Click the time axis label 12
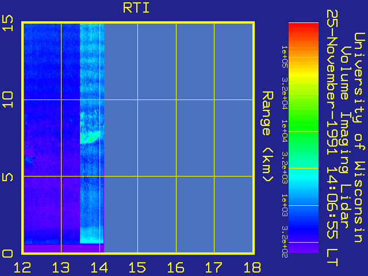The height and width of the screenshot is (276, 368). point(22,267)
